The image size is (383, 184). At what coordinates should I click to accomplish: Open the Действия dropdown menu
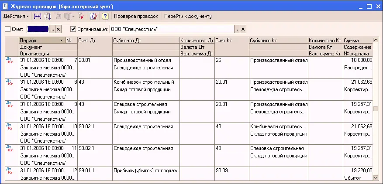(16, 16)
